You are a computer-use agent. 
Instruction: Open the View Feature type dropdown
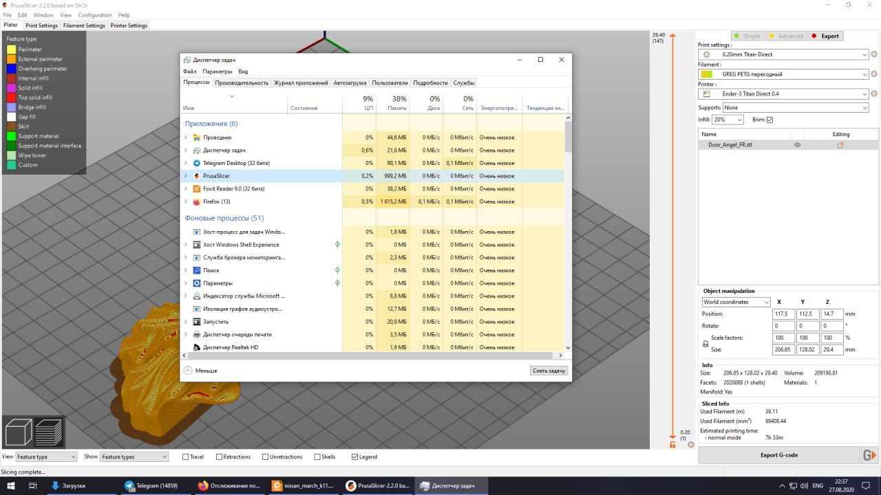pos(47,456)
